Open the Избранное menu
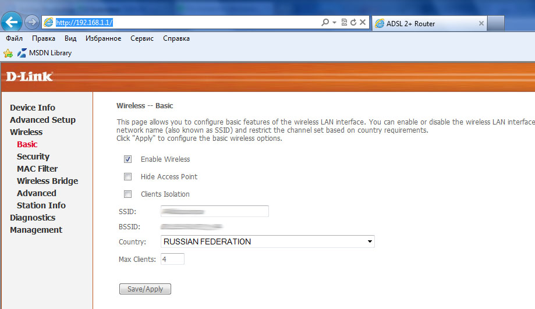535x309 pixels. coord(103,38)
